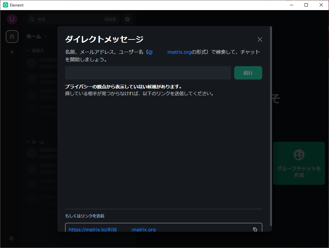Close the ダイレクトメッセージ dialog
This screenshot has width=329, height=248.
pos(260,39)
